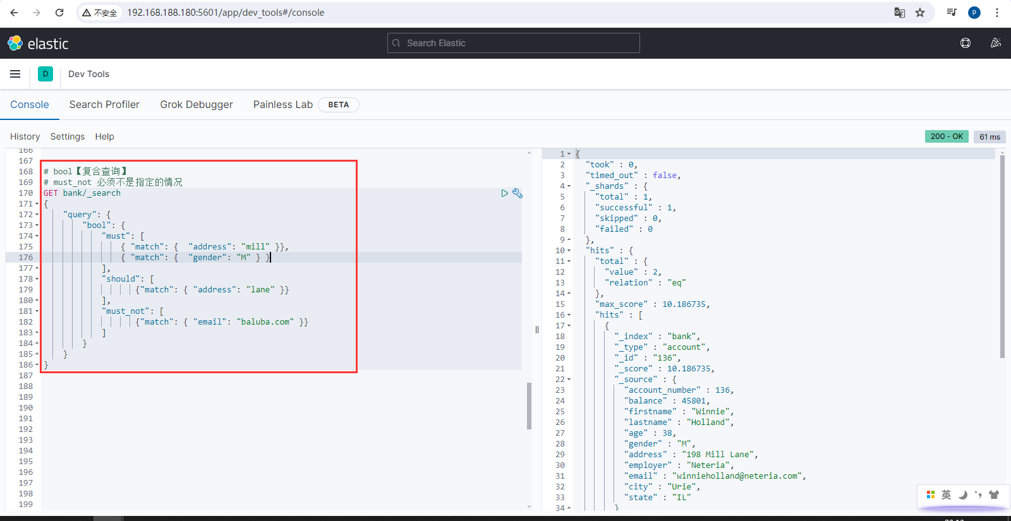This screenshot has height=521, width=1011.
Task: Open the browser three-dot menu
Action: (x=997, y=13)
